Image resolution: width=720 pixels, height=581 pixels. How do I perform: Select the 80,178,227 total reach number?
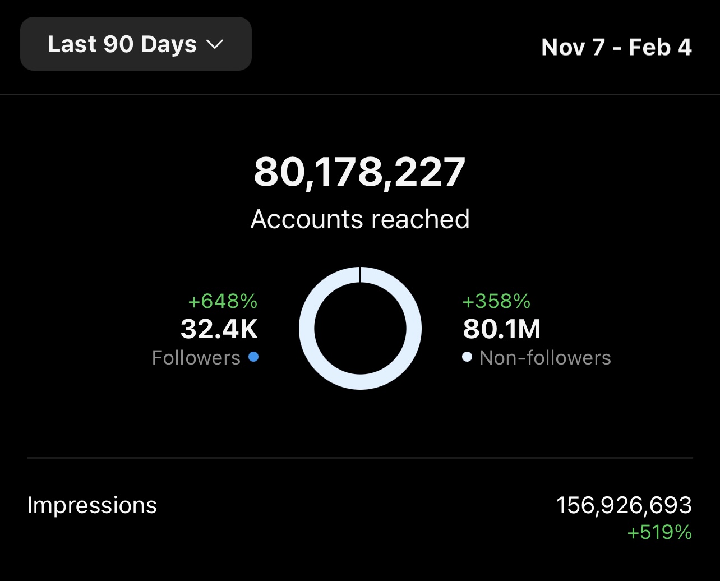click(x=359, y=172)
